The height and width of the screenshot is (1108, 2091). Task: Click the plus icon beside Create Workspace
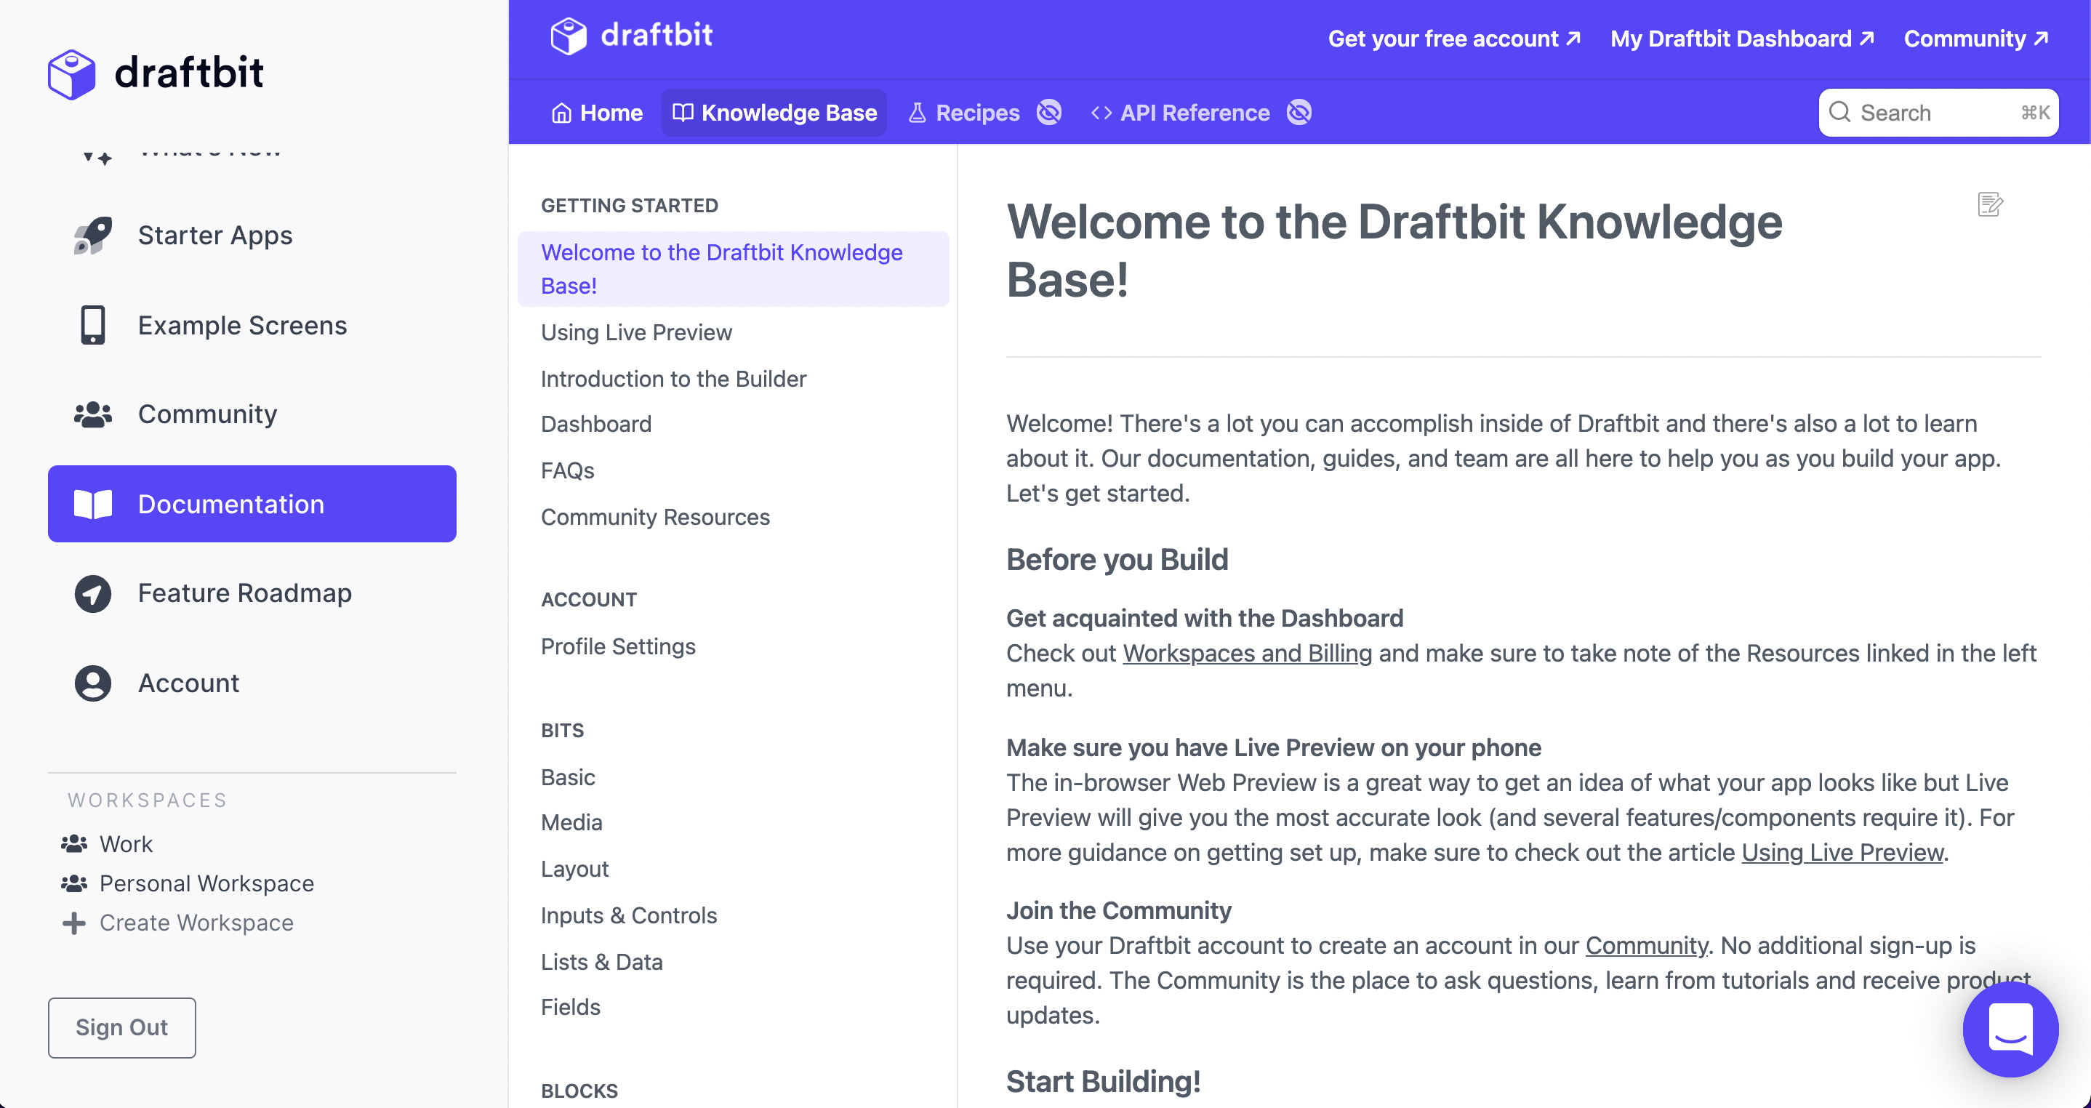click(74, 923)
